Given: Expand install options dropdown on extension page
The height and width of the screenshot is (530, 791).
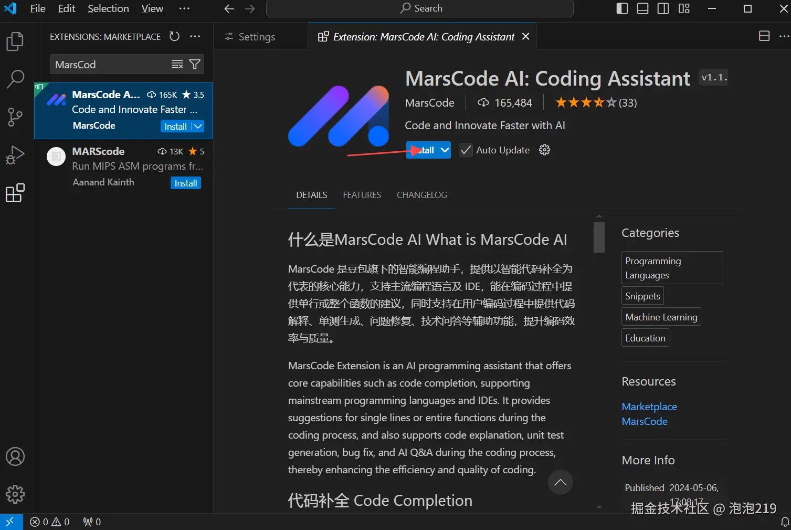Looking at the screenshot, I should click(x=445, y=150).
